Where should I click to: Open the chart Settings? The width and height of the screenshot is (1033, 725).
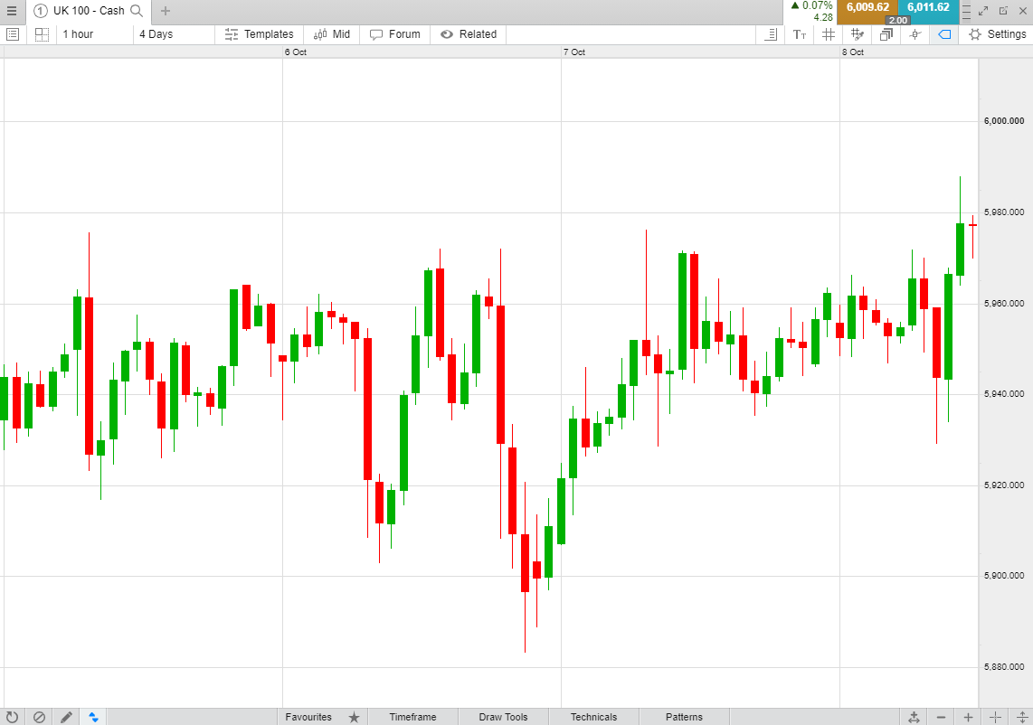[x=998, y=34]
